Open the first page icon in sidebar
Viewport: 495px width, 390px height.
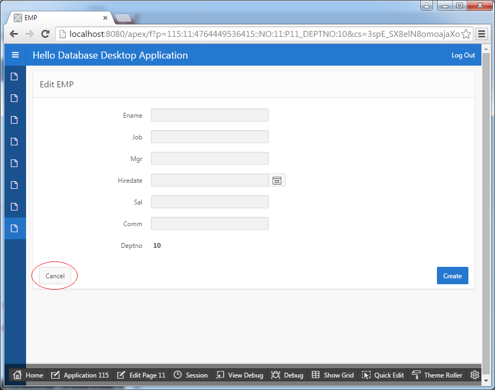tap(15, 76)
